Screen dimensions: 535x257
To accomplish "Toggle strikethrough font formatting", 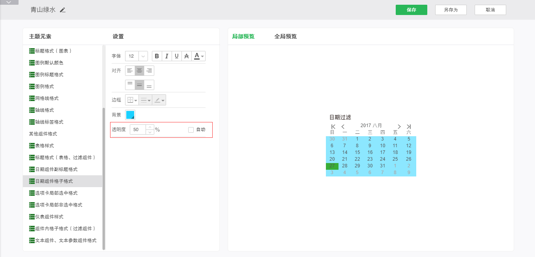I will tap(187, 56).
